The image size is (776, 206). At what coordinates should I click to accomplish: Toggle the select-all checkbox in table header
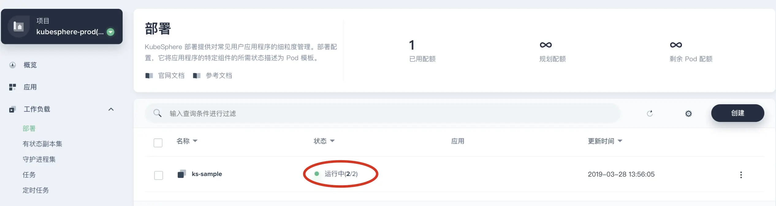pos(158,143)
